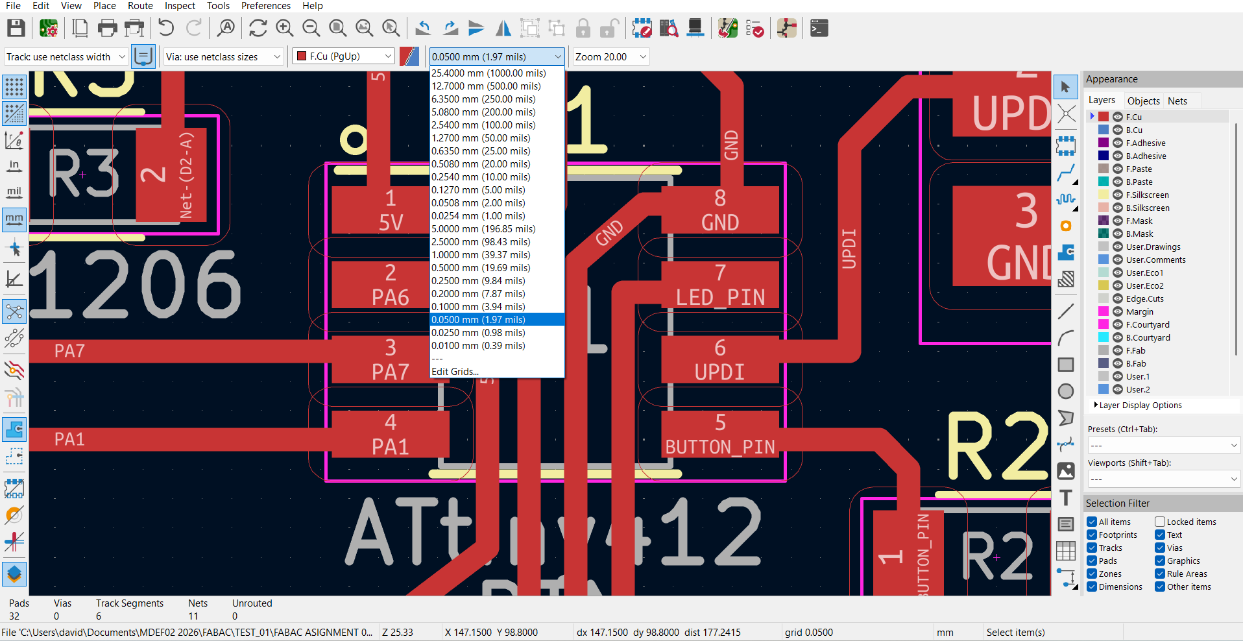Click the Margin magenta color swatch
The width and height of the screenshot is (1243, 641).
click(1104, 311)
